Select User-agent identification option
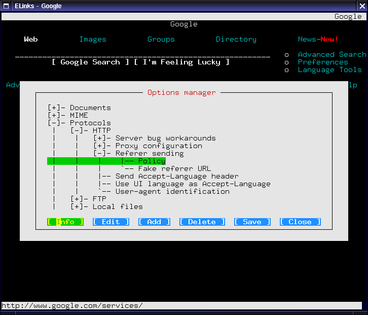Image resolution: width=368 pixels, height=315 pixels. 172,191
